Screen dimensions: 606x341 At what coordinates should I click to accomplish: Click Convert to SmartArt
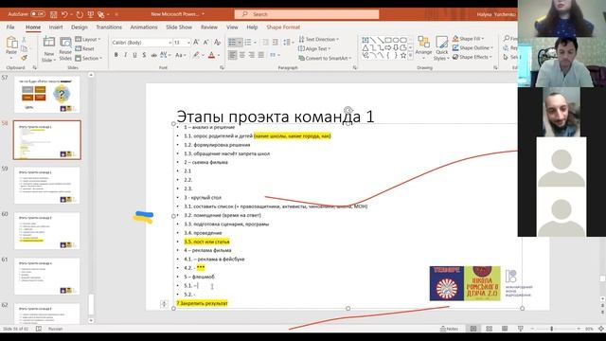[x=325, y=58]
